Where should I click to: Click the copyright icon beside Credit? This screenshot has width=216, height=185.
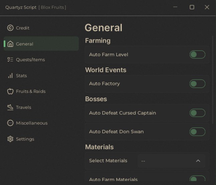pyautogui.click(x=10, y=28)
